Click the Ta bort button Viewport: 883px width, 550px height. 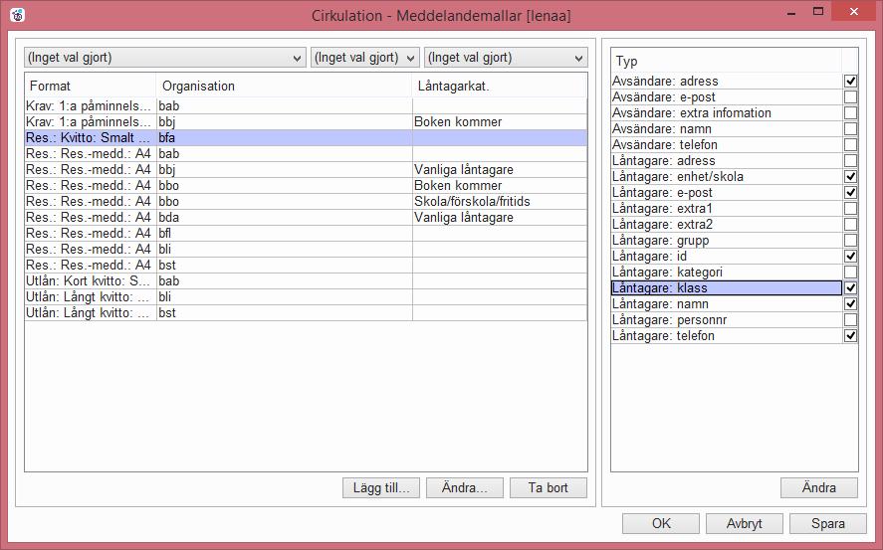coord(548,487)
